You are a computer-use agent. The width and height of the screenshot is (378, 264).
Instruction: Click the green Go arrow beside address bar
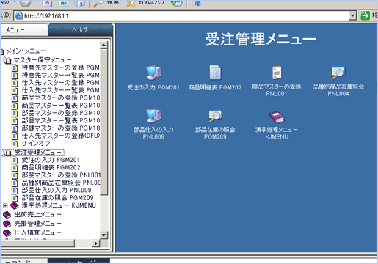pos(365,15)
